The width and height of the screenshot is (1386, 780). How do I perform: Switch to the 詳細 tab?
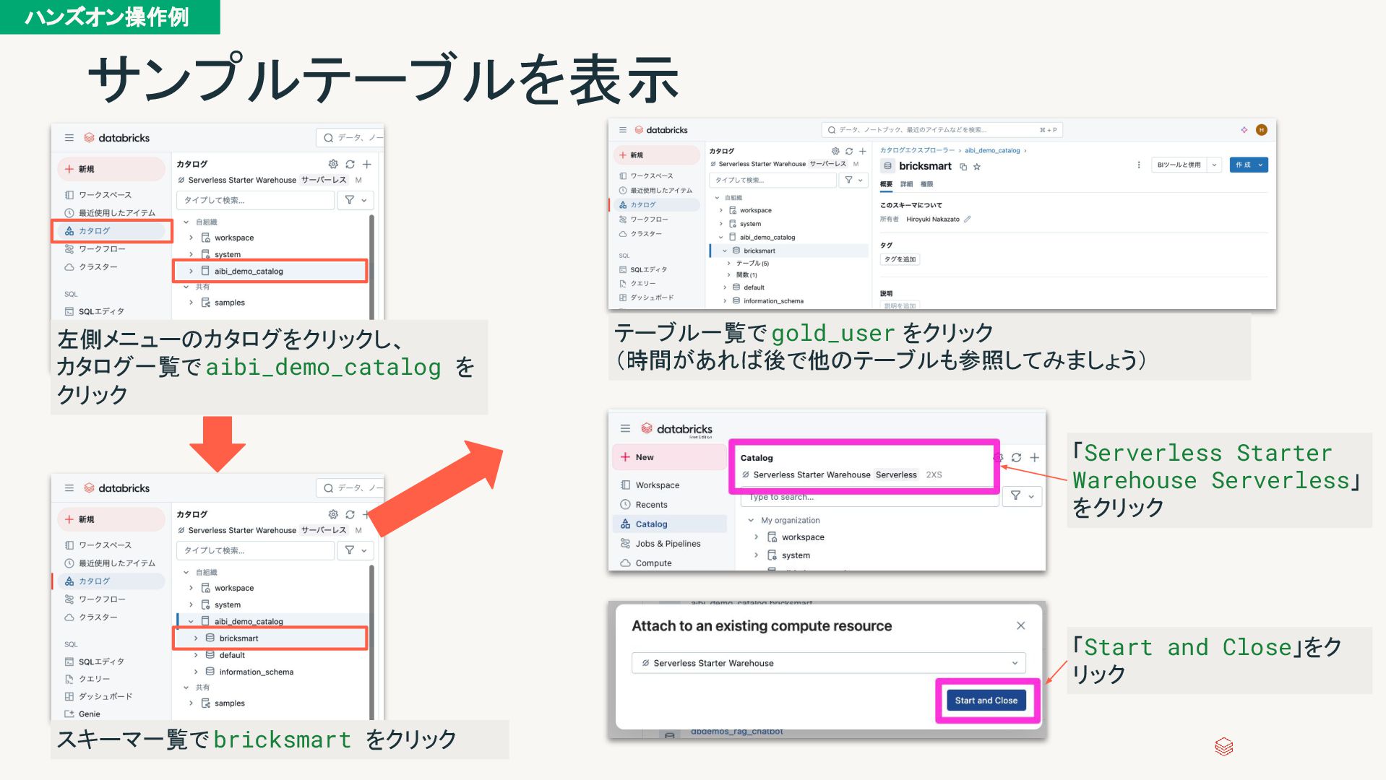coord(906,184)
